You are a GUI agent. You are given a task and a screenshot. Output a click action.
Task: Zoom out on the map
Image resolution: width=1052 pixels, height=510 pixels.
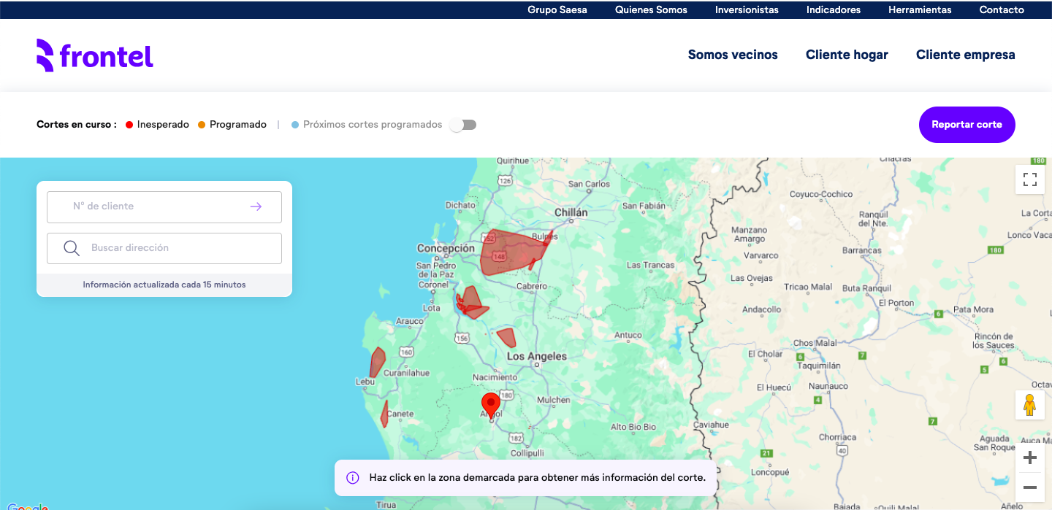[1030, 487]
